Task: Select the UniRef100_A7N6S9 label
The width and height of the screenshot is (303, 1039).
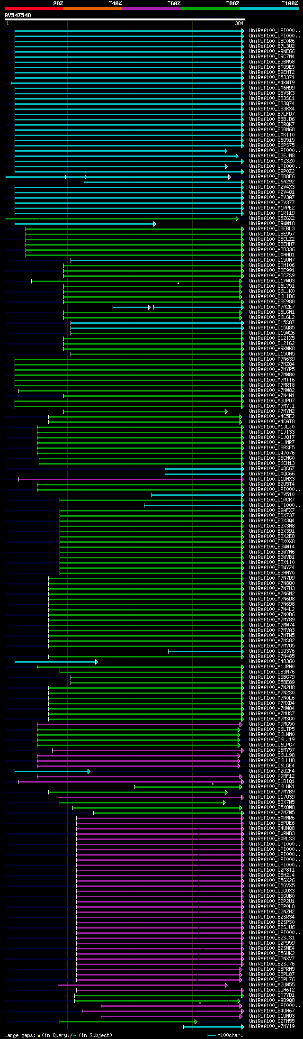Action: (272, 359)
